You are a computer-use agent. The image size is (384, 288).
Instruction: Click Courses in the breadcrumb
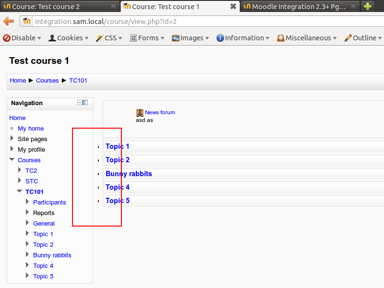click(x=47, y=80)
